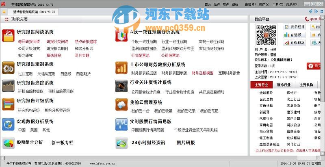The image size is (325, 167).
Task: Open 个股行业资金流向与涨跌幅 link
Action: click(196, 130)
